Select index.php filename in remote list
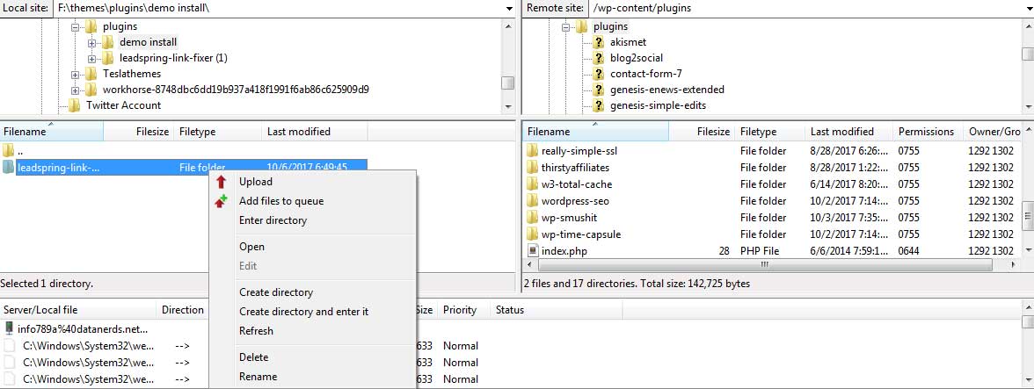Screen dimensions: 1034x389 click(564, 251)
